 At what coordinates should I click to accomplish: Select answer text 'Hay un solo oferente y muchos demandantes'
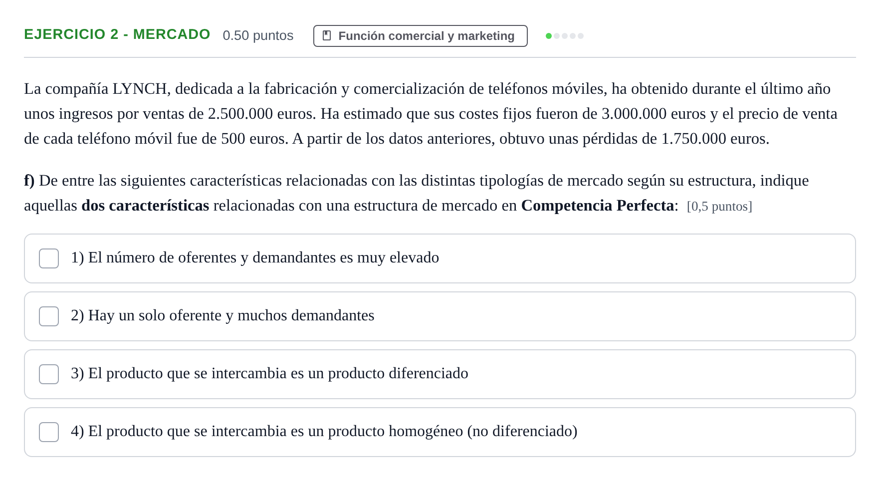pyautogui.click(x=222, y=315)
